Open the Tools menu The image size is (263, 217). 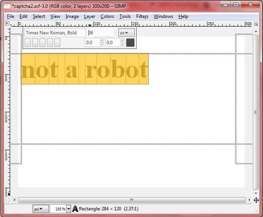[x=125, y=17]
